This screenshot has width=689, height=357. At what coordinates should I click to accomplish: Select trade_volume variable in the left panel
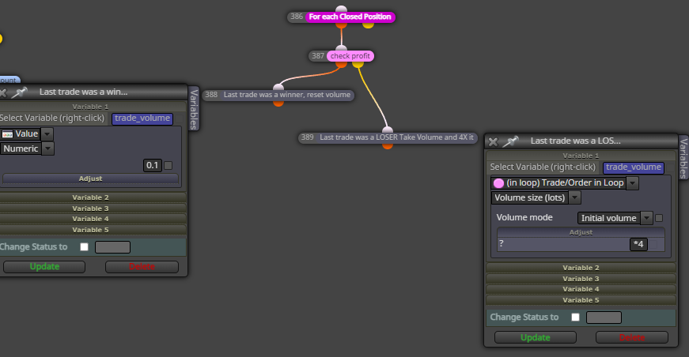[x=142, y=118]
